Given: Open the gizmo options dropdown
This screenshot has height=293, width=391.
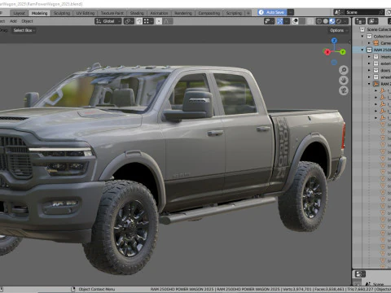Looking at the screenshot, I should (x=287, y=21).
